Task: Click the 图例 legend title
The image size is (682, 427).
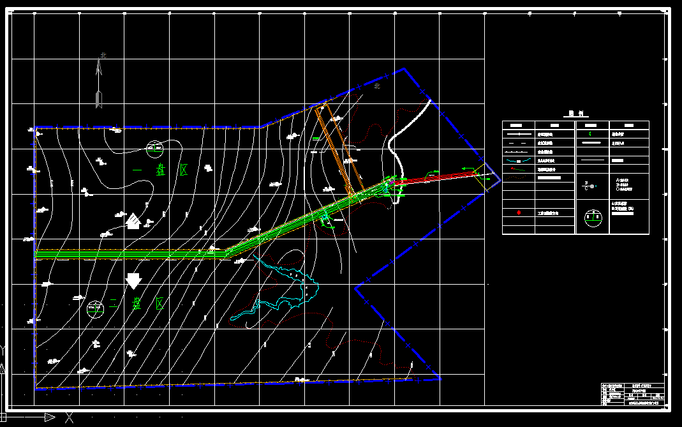Action: tap(576, 114)
